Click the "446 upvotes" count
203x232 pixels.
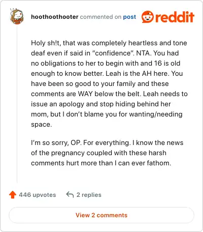click(38, 195)
